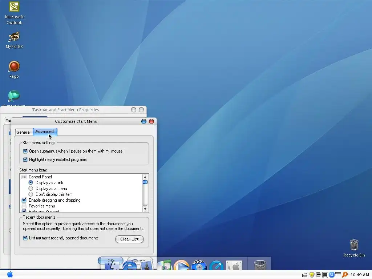
Task: Click the gray bar tray icon
Action: (338, 274)
